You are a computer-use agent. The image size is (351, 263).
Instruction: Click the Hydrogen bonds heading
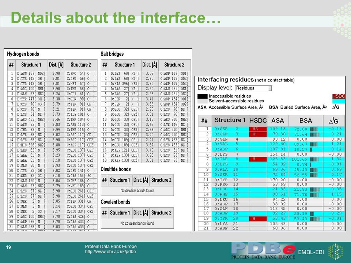point(23,54)
